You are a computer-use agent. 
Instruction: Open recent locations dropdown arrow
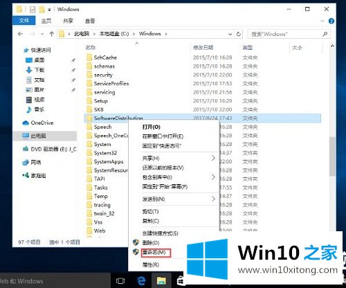point(42,34)
